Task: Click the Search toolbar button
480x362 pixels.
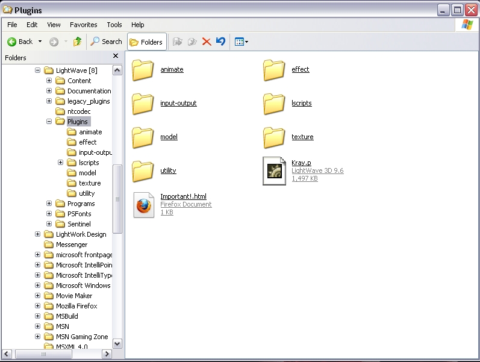Action: pos(106,42)
